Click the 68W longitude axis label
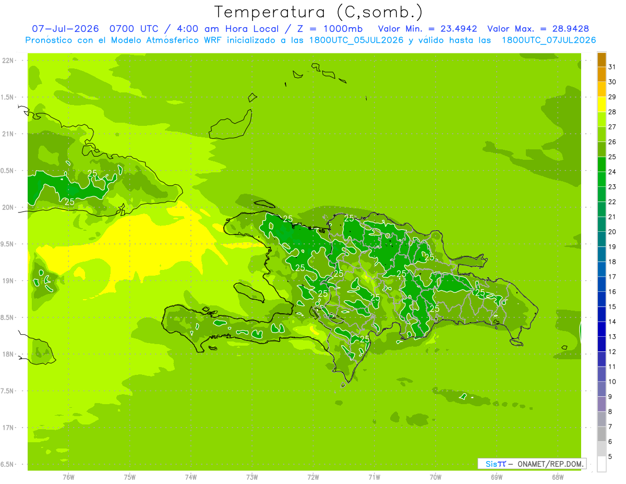 click(x=558, y=477)
